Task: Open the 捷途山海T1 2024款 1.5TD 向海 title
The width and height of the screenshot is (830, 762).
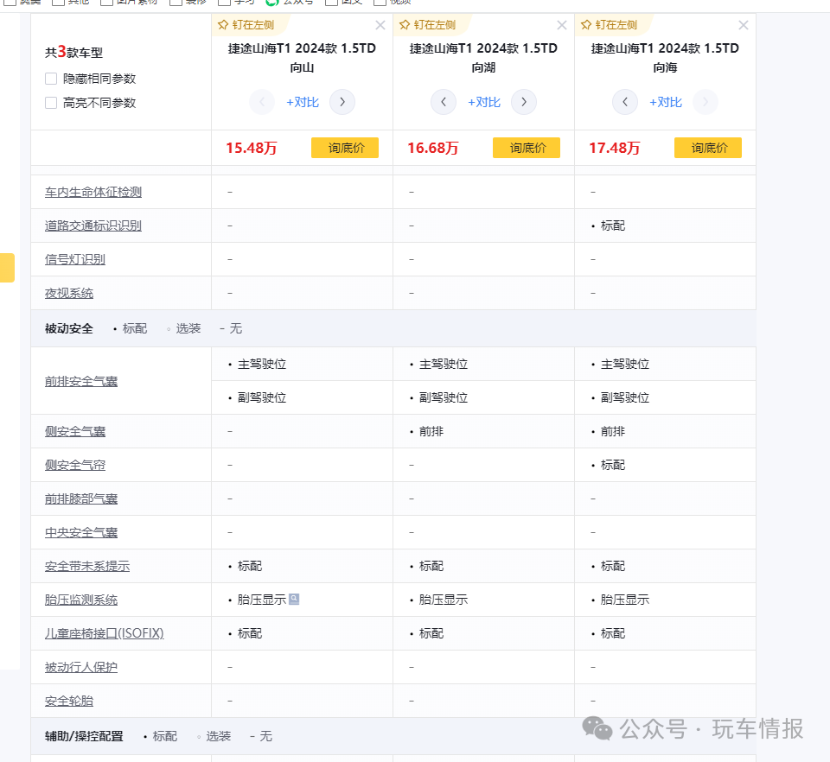Action: 666,58
